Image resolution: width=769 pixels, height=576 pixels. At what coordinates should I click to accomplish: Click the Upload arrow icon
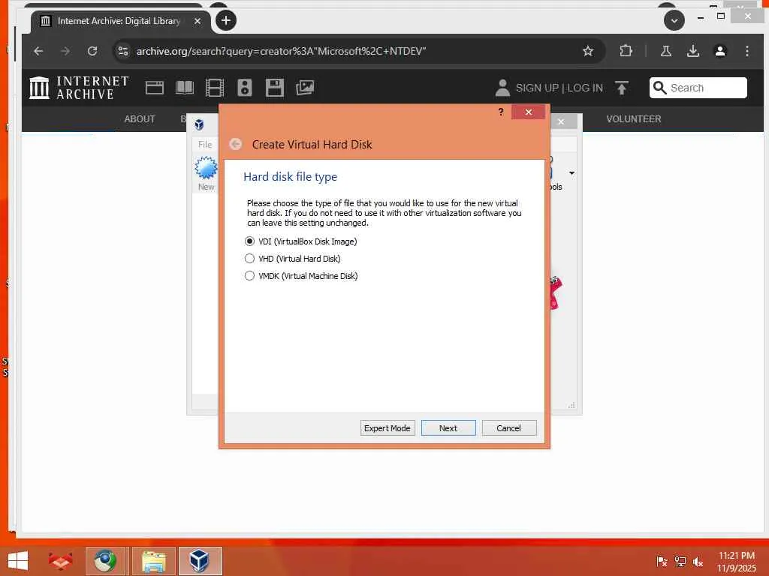621,88
